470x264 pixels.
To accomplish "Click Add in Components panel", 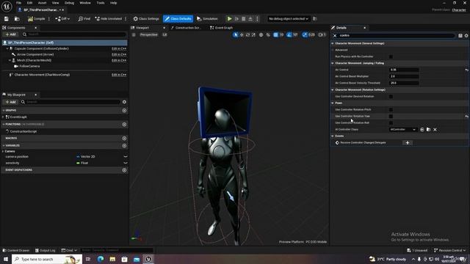I will coord(10,34).
